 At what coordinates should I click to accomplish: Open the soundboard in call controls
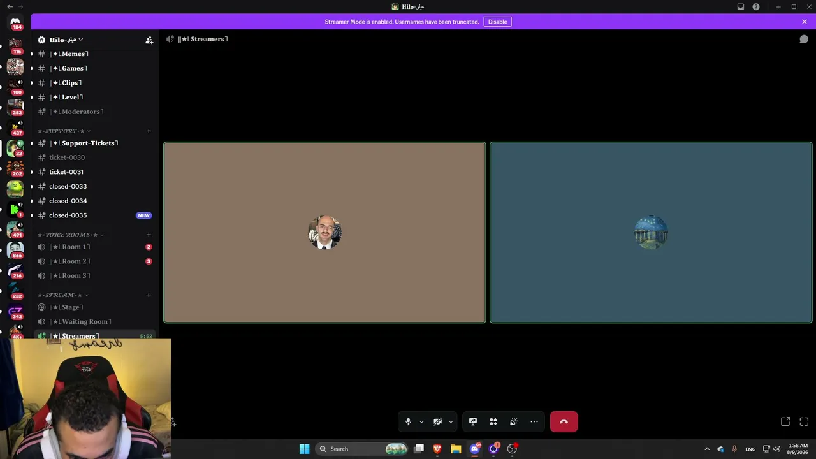(514, 421)
